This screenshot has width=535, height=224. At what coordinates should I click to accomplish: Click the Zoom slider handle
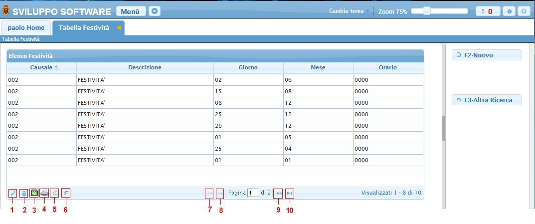427,11
